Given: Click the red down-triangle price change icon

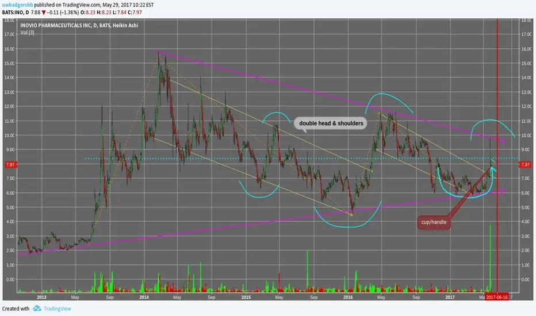Looking at the screenshot, I should click(x=44, y=13).
